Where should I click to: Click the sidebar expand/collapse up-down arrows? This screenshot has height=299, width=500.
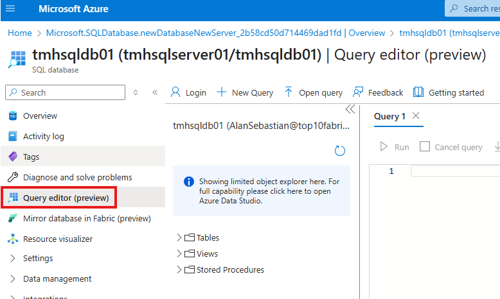coord(136,92)
